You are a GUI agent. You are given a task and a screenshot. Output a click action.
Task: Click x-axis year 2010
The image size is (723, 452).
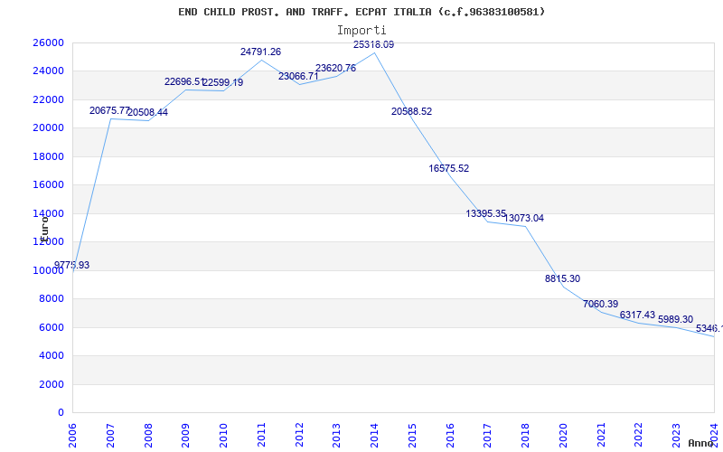click(224, 436)
